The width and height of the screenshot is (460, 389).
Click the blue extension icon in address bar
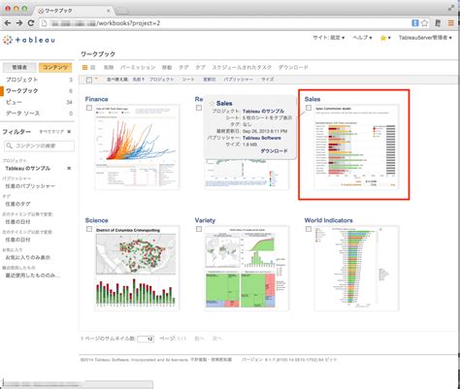(415, 23)
